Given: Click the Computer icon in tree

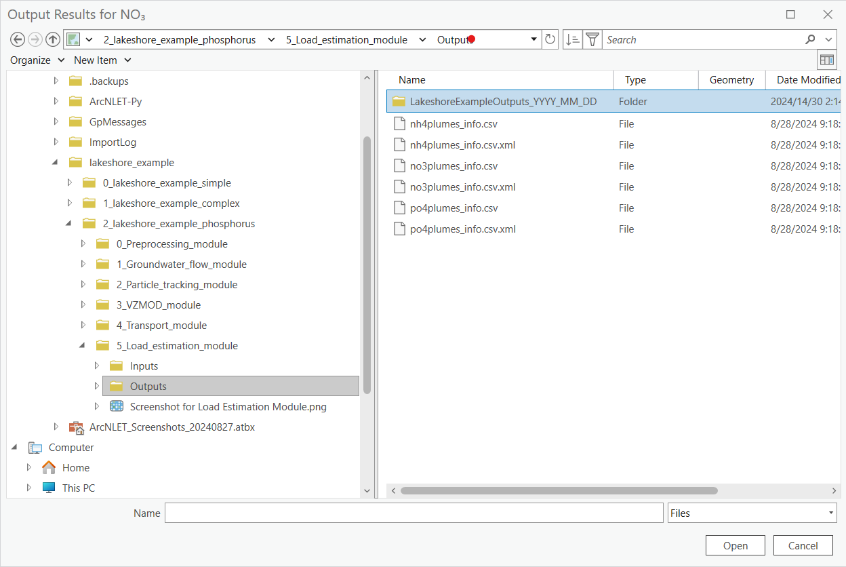Looking at the screenshot, I should 35,448.
